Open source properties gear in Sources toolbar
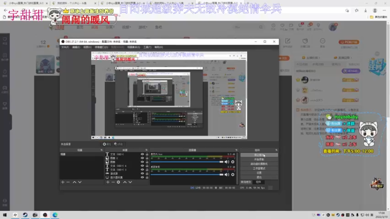This screenshot has width=390, height=219. [x=118, y=182]
